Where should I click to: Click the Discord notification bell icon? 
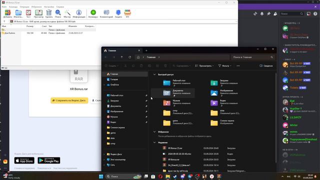[262, 13]
